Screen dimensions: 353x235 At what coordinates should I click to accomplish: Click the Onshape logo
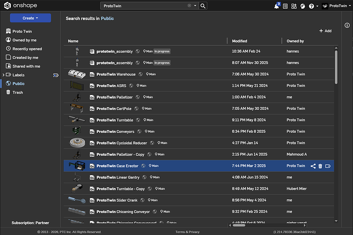(x=20, y=6)
